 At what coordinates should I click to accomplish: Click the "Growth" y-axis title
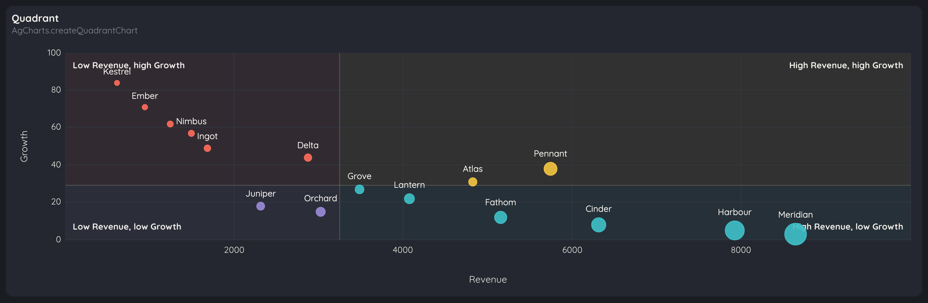[24, 146]
